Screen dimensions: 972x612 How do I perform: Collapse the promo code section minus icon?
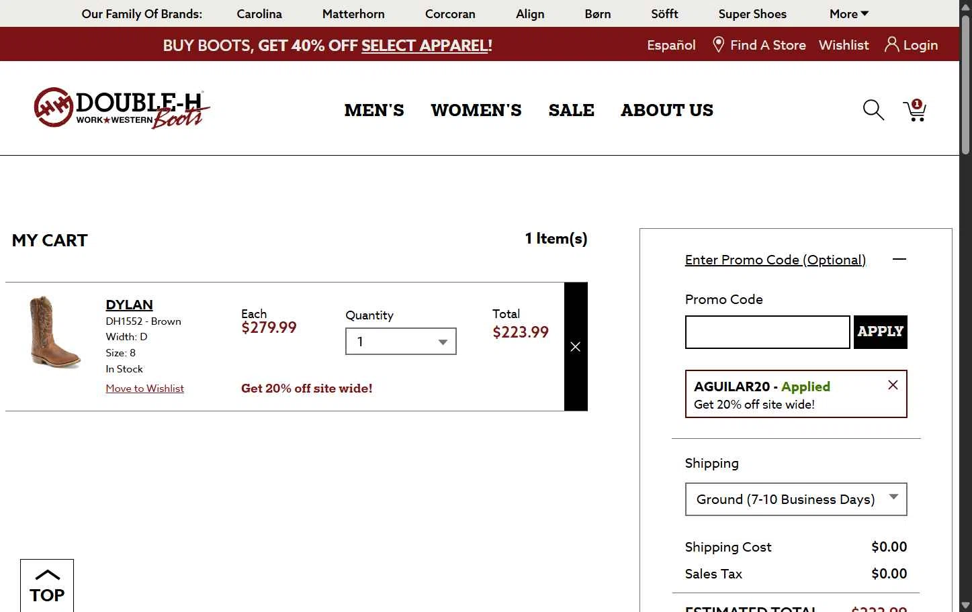(x=899, y=259)
